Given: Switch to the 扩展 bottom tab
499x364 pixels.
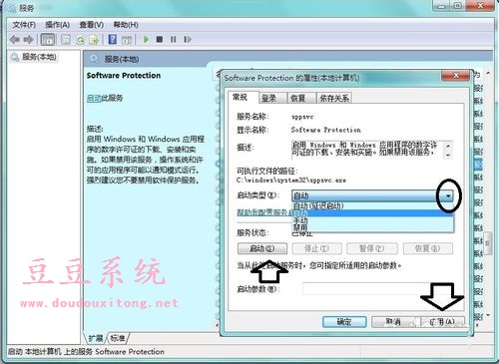Looking at the screenshot, I should coord(96,338).
